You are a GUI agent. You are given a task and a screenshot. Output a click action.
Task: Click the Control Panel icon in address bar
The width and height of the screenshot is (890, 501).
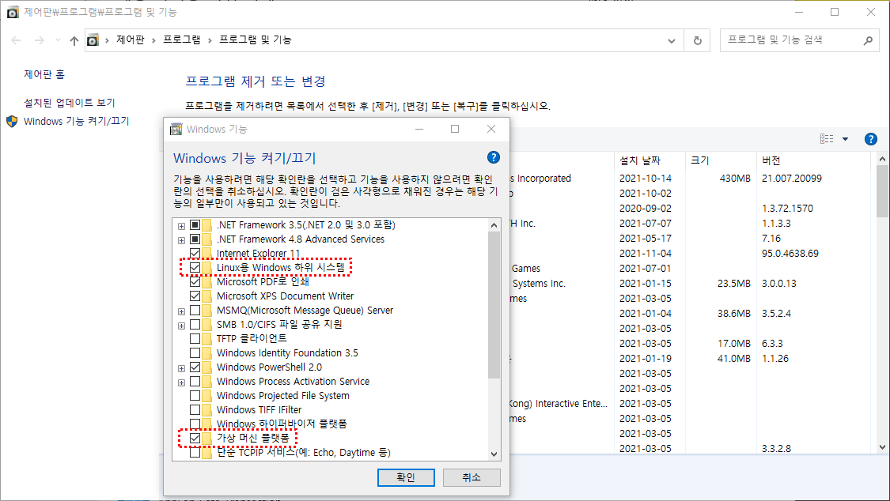click(93, 40)
